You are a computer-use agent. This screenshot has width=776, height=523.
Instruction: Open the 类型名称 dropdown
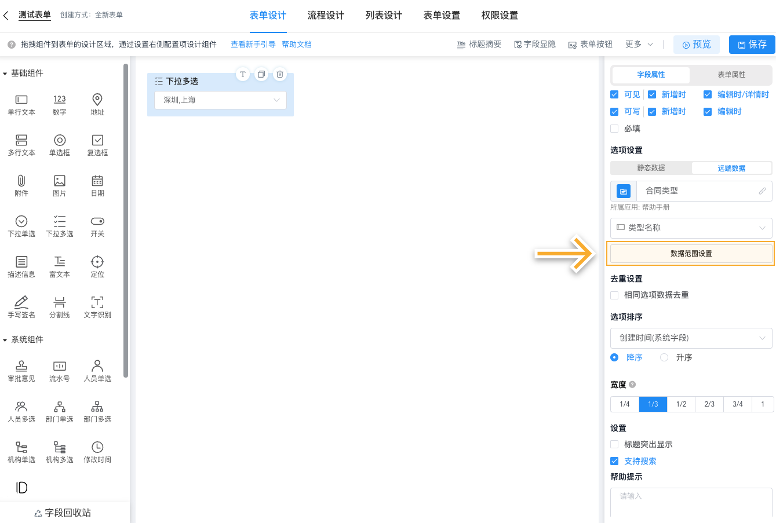point(691,228)
